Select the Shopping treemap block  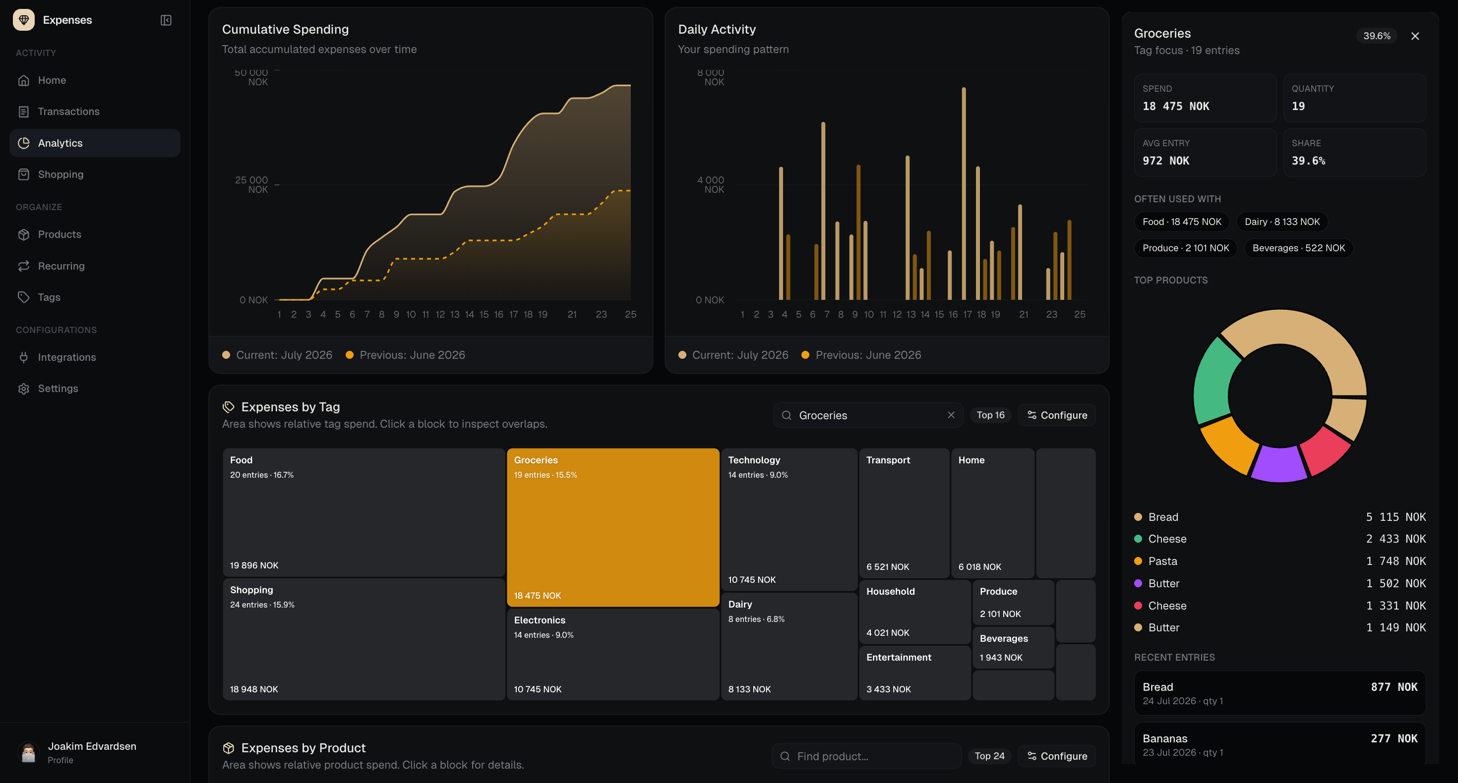[364, 639]
